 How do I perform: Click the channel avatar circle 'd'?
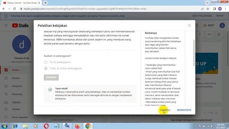pos(21,44)
